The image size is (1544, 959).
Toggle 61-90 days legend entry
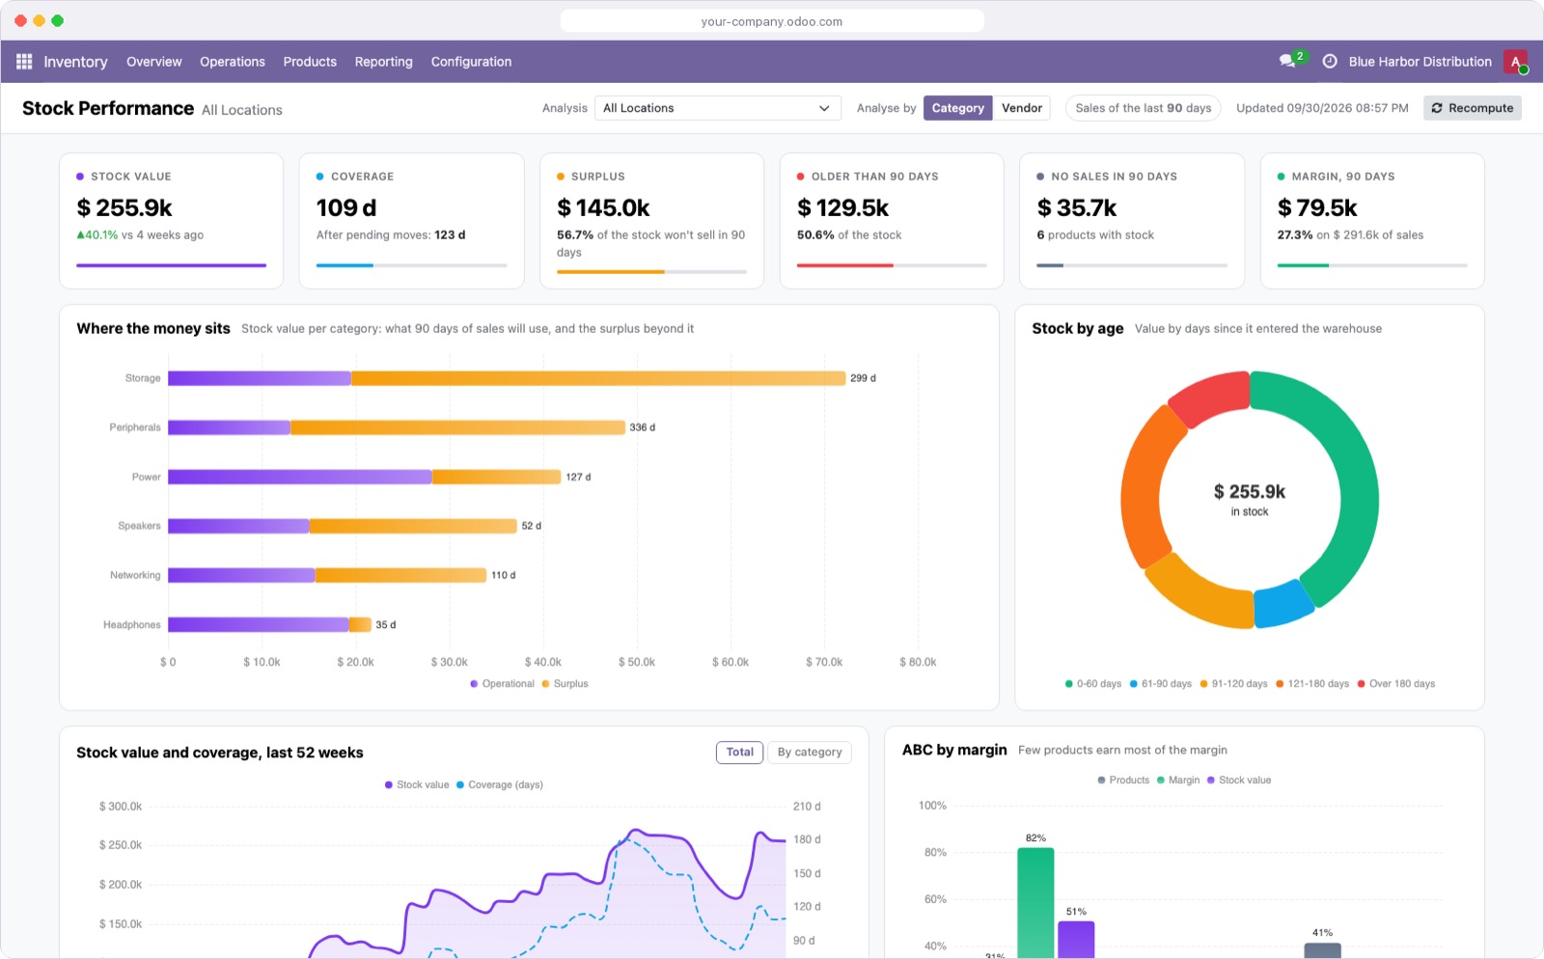(1161, 684)
